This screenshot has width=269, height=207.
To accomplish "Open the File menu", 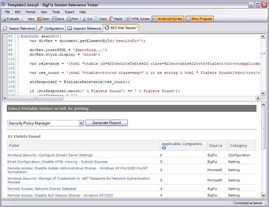I will (7, 12).
